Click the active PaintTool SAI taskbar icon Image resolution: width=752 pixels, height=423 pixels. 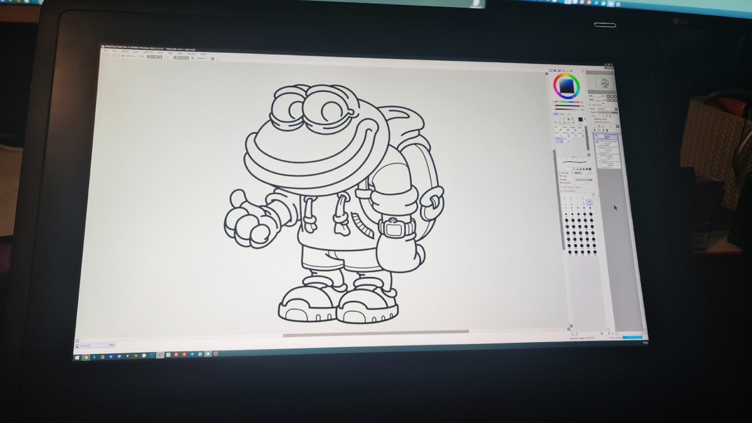(x=160, y=355)
